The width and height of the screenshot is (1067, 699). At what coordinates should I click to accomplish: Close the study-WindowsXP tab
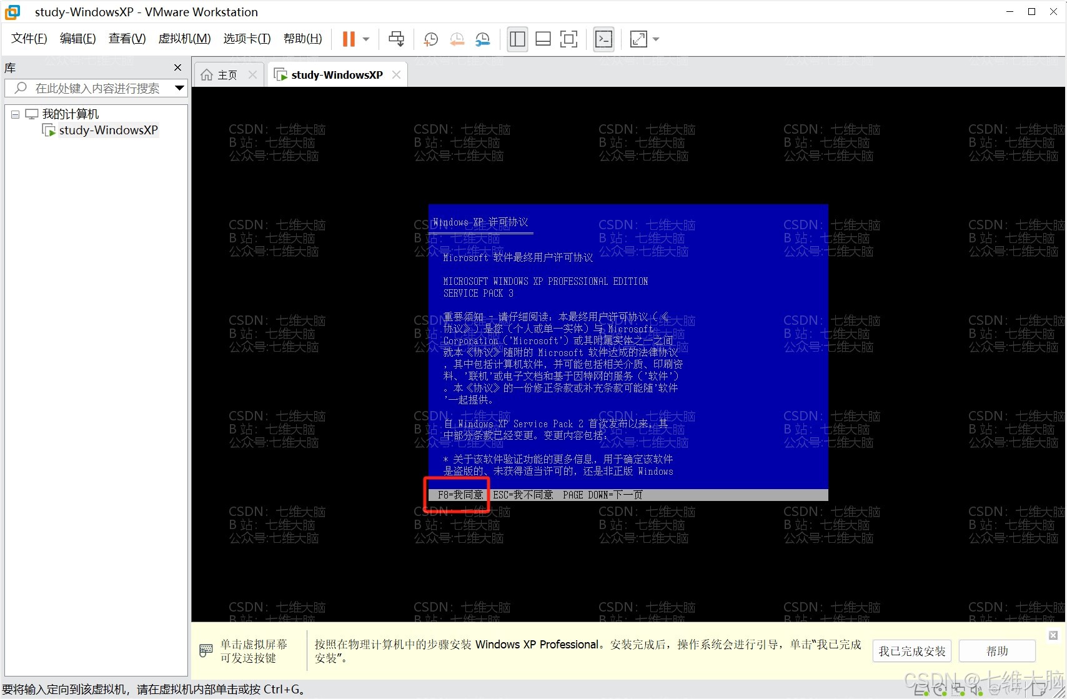(396, 75)
